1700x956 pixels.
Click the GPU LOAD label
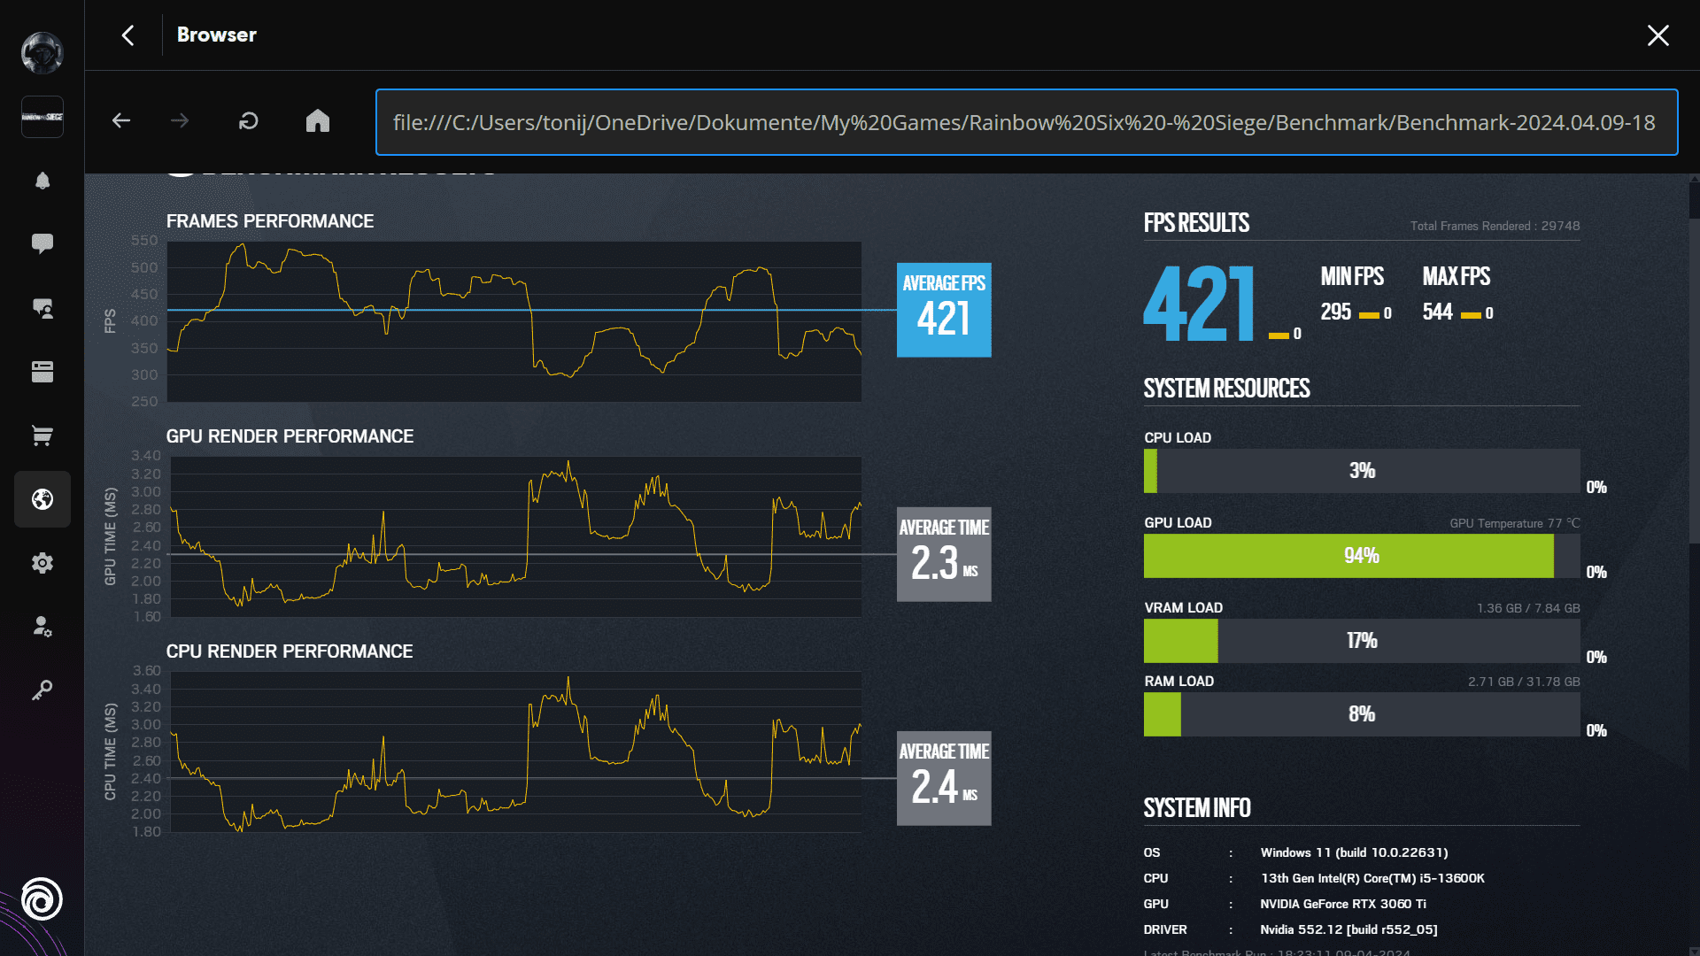click(1178, 523)
